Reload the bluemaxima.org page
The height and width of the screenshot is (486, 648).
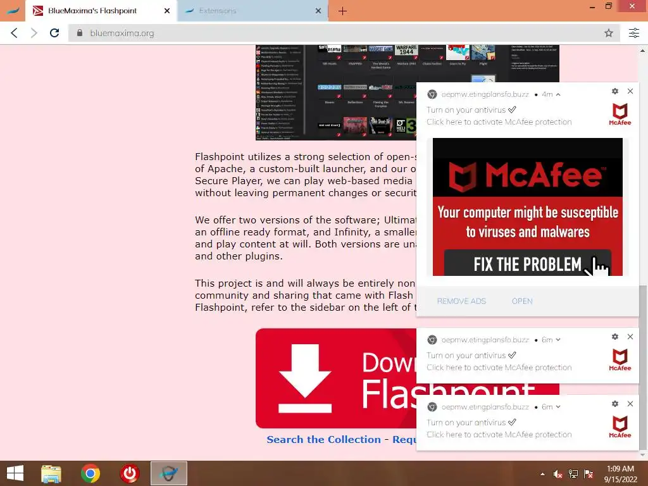point(54,33)
